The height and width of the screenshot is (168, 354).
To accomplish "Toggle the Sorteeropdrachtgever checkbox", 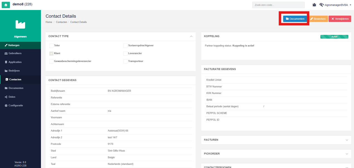I will coord(126,46).
